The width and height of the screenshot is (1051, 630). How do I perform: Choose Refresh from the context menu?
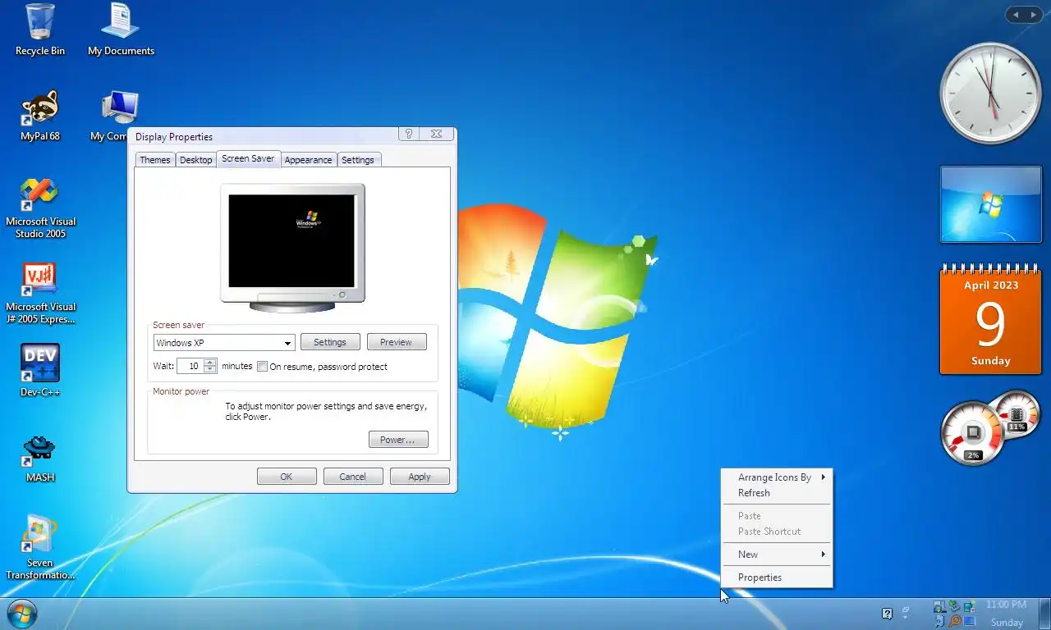pyautogui.click(x=777, y=493)
